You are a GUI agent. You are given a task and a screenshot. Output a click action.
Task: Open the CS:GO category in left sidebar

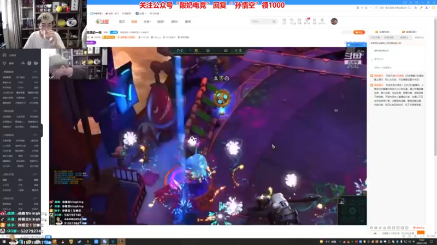tap(20, 88)
